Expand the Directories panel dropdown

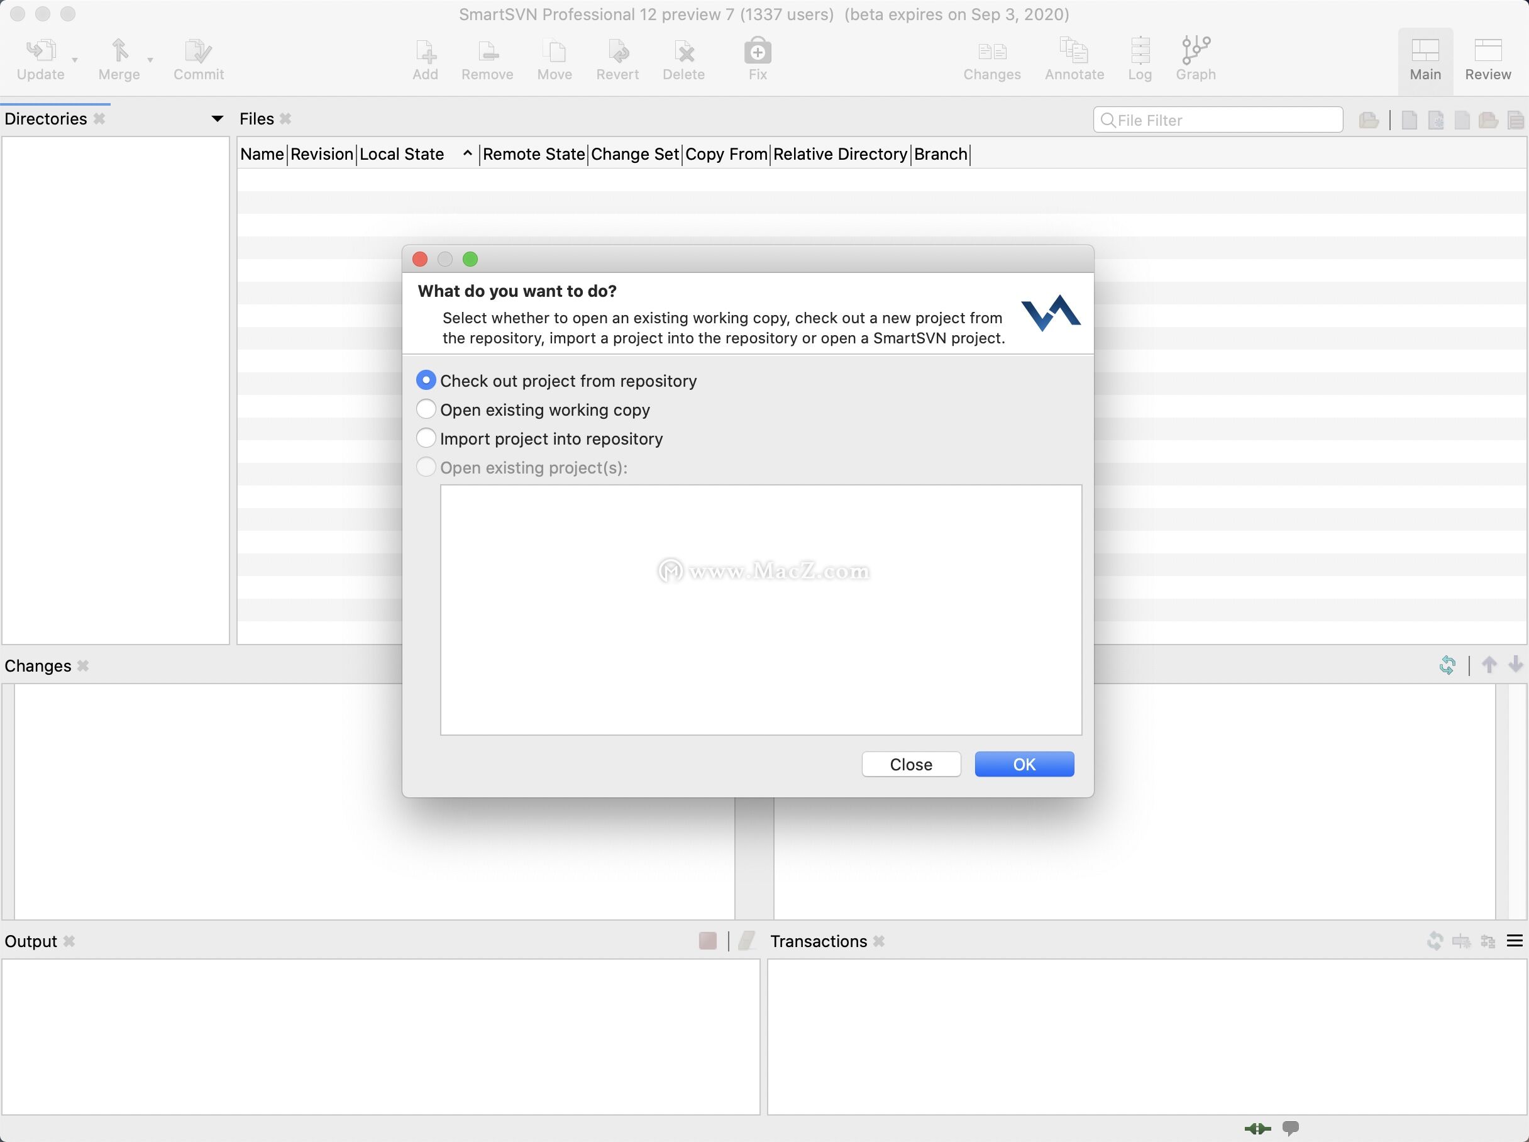click(x=216, y=119)
